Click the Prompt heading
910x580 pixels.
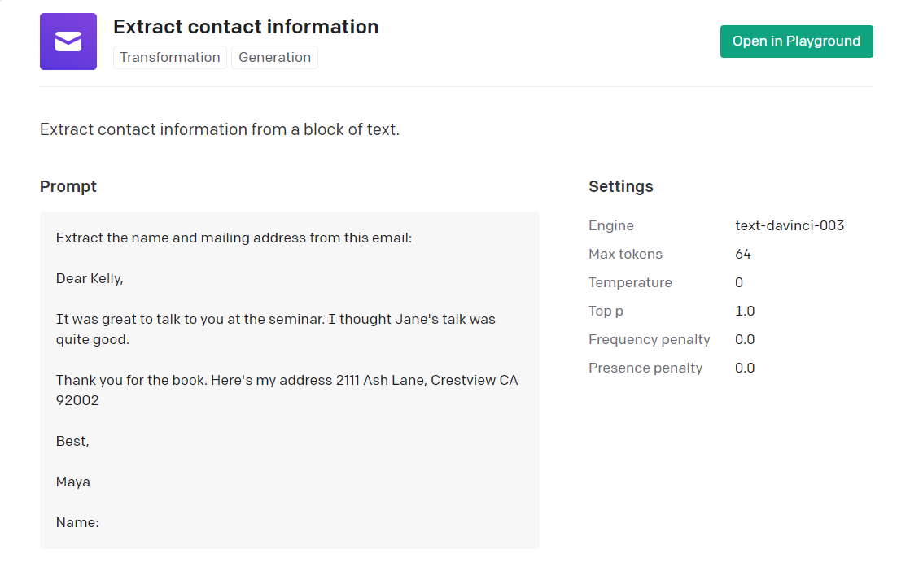(x=68, y=187)
